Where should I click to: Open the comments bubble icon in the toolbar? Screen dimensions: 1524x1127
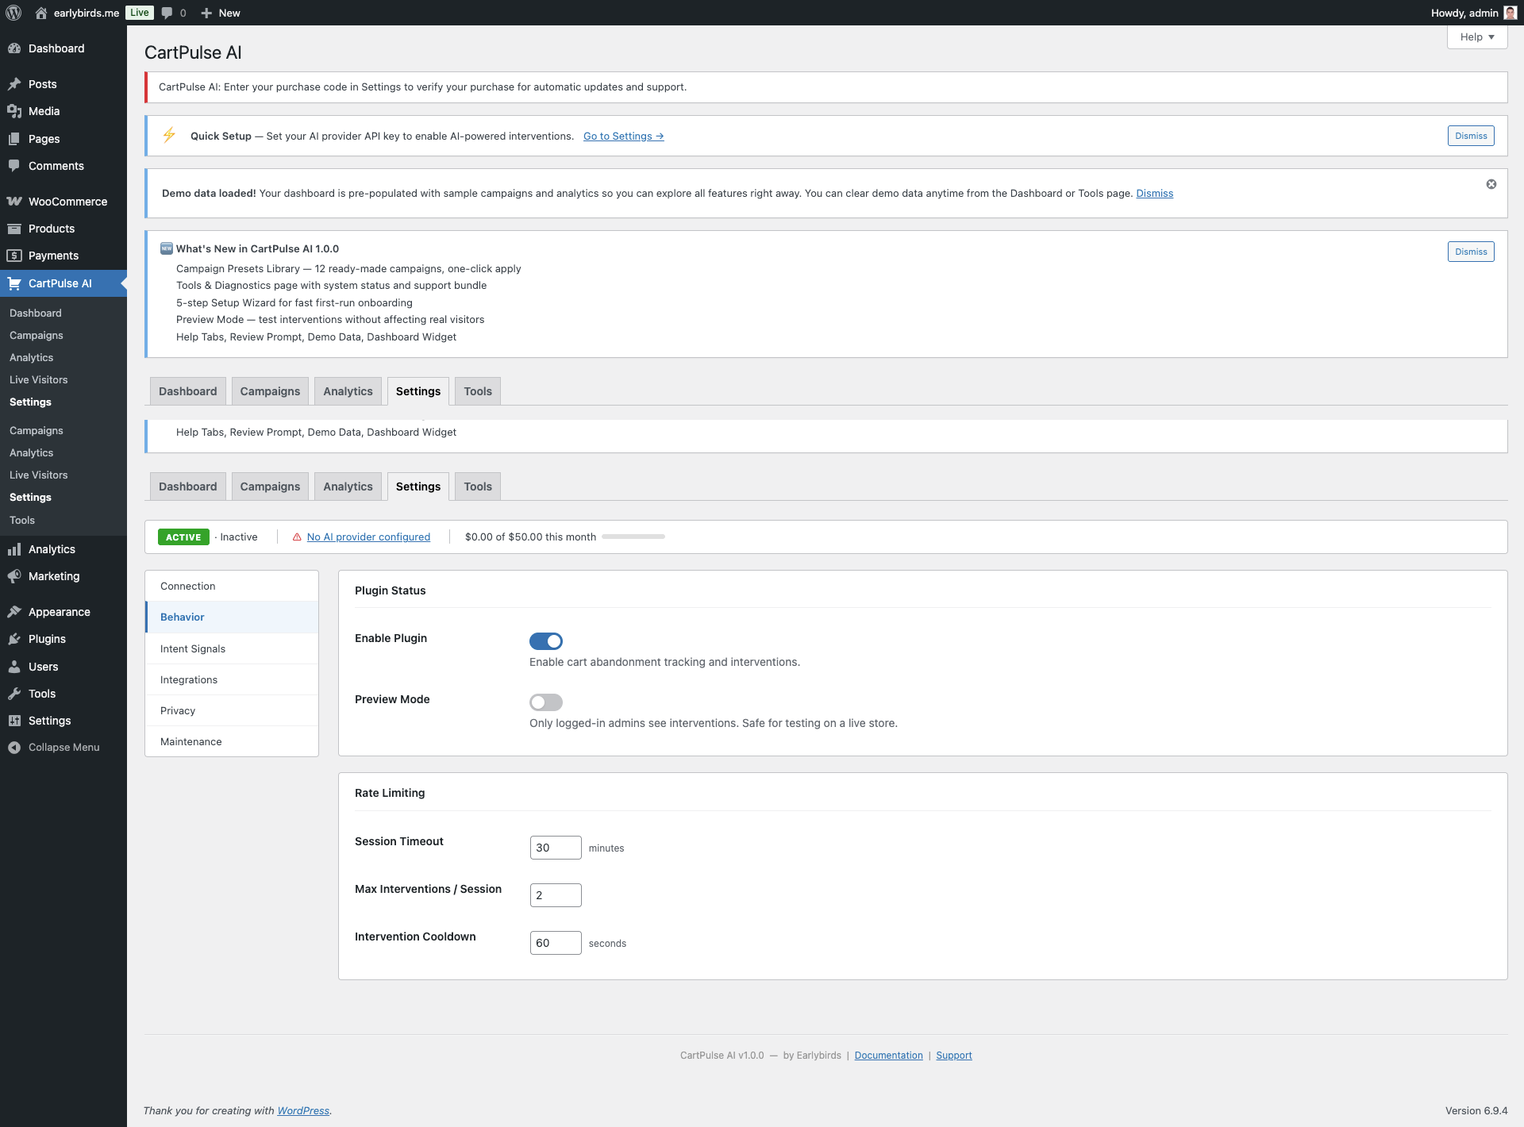(x=167, y=13)
